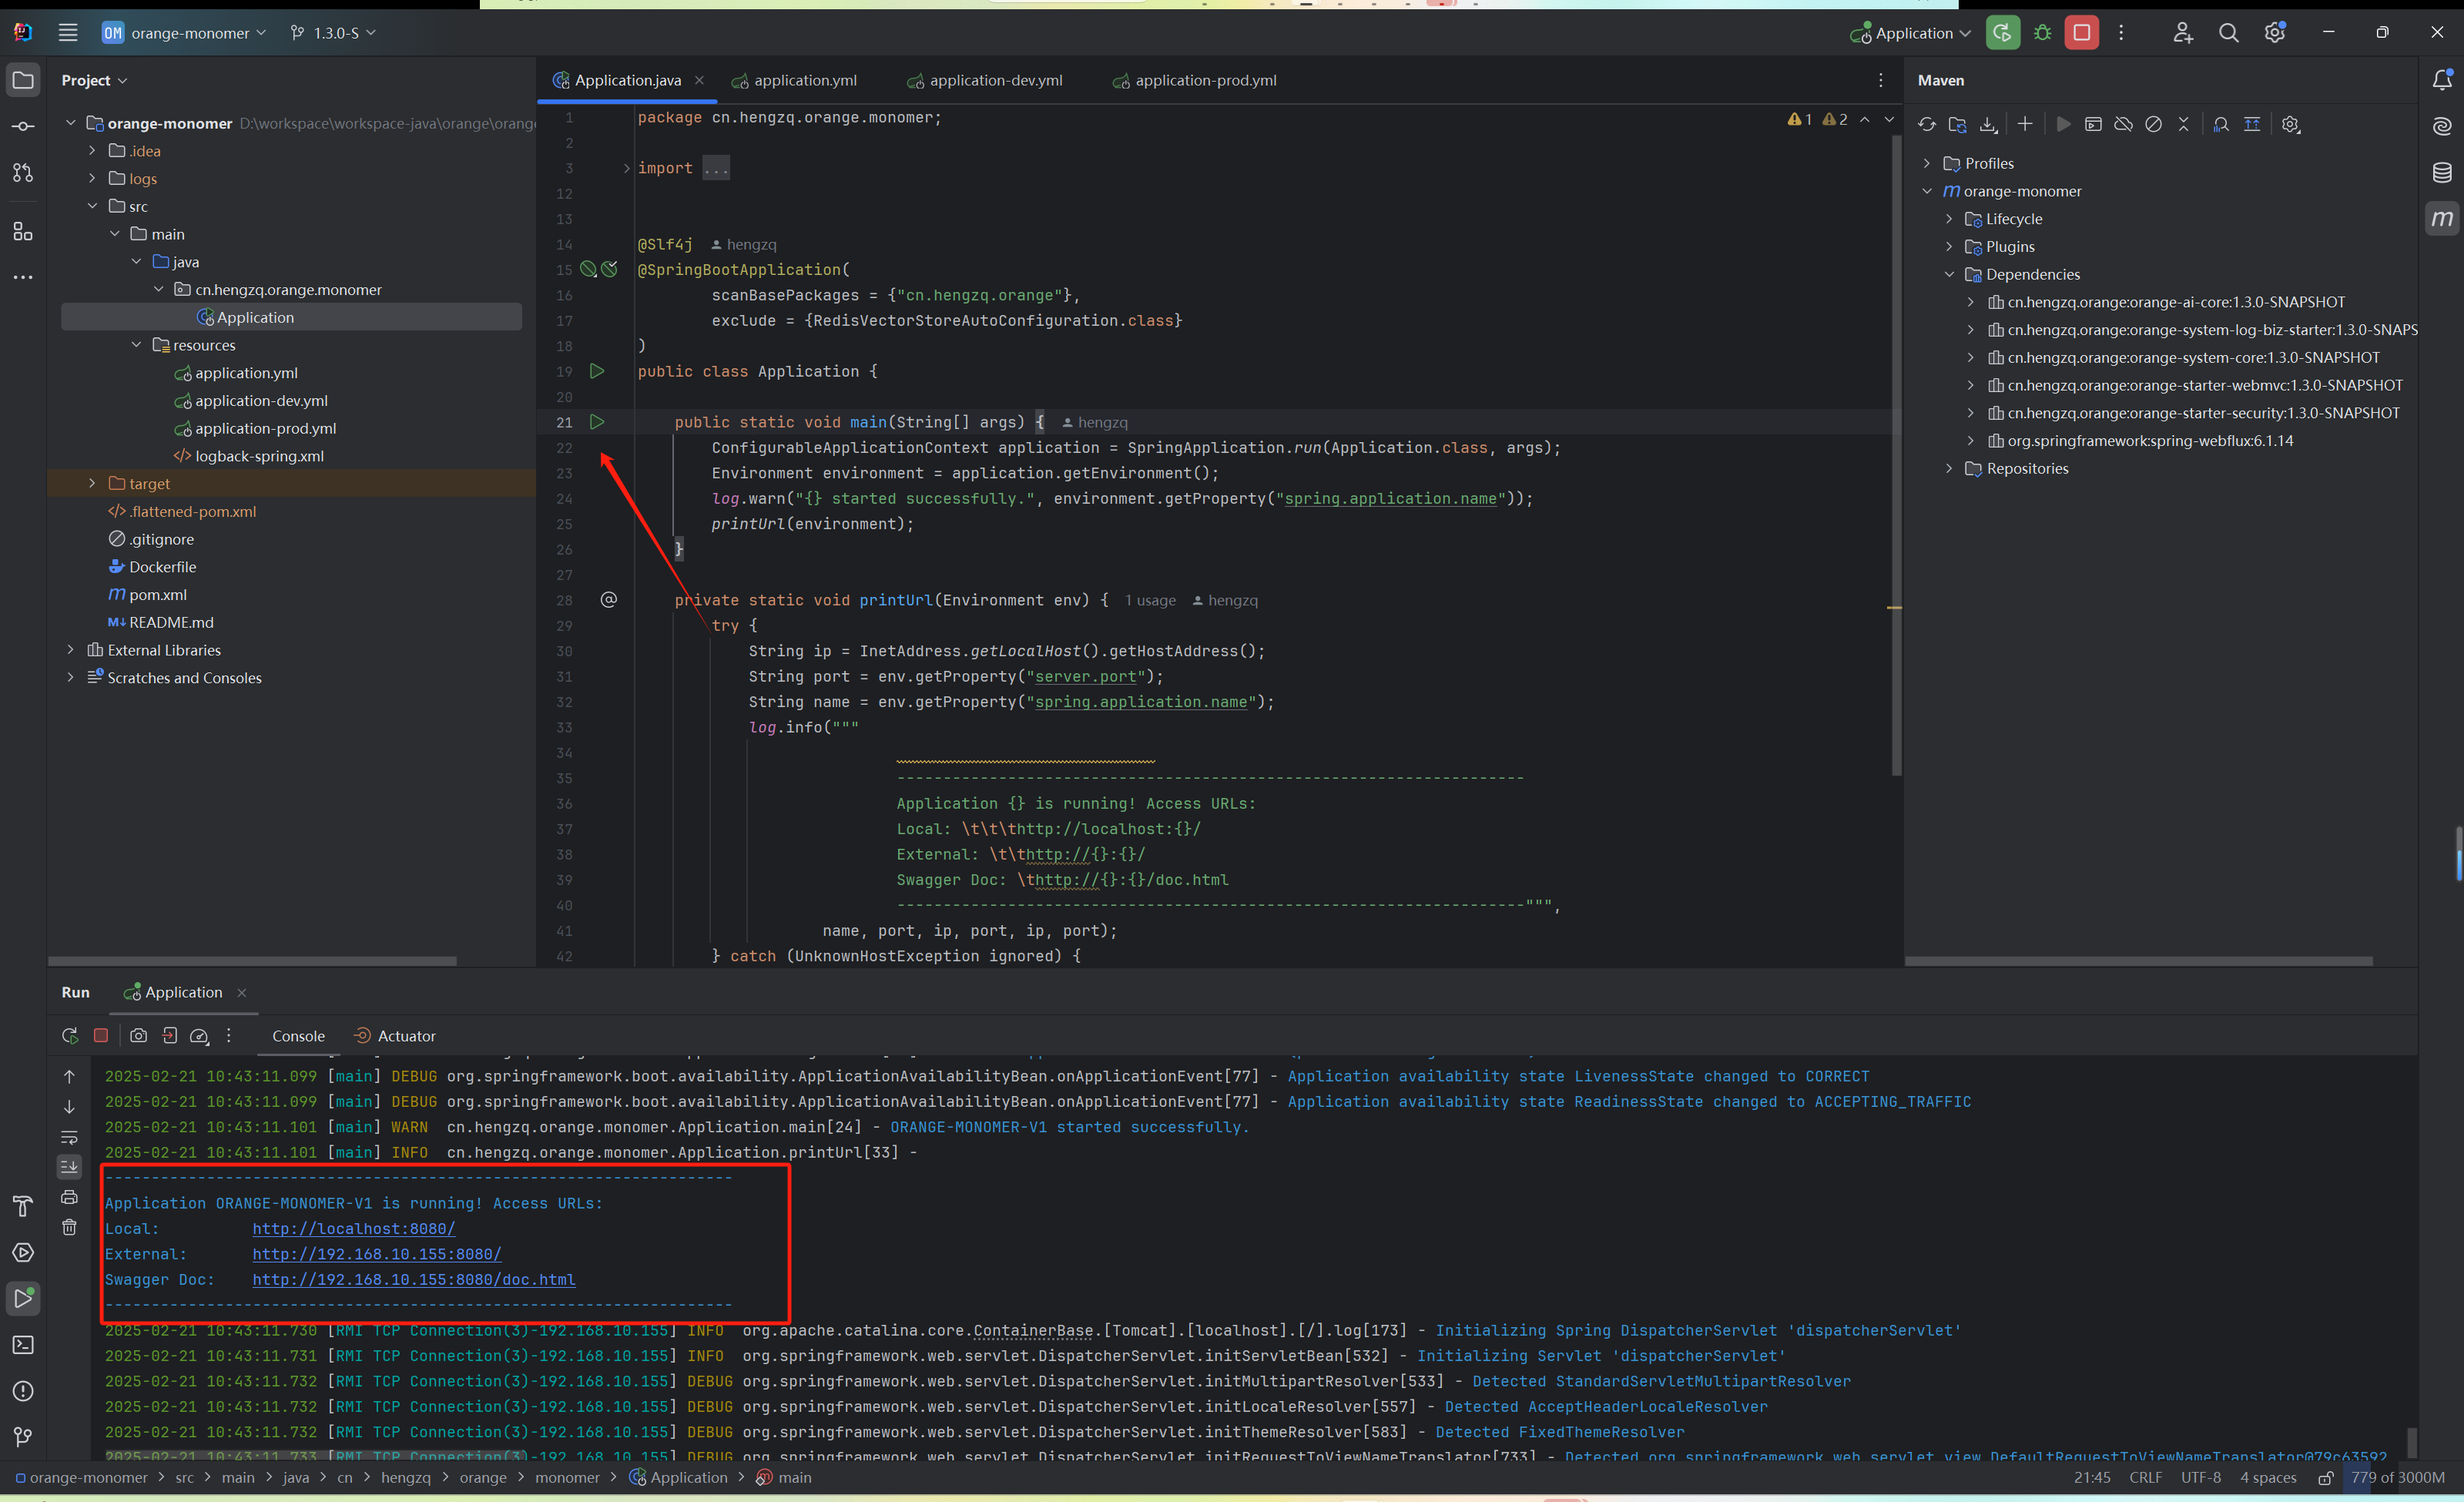Switch to application-prod.yml editor tab

(x=1195, y=80)
